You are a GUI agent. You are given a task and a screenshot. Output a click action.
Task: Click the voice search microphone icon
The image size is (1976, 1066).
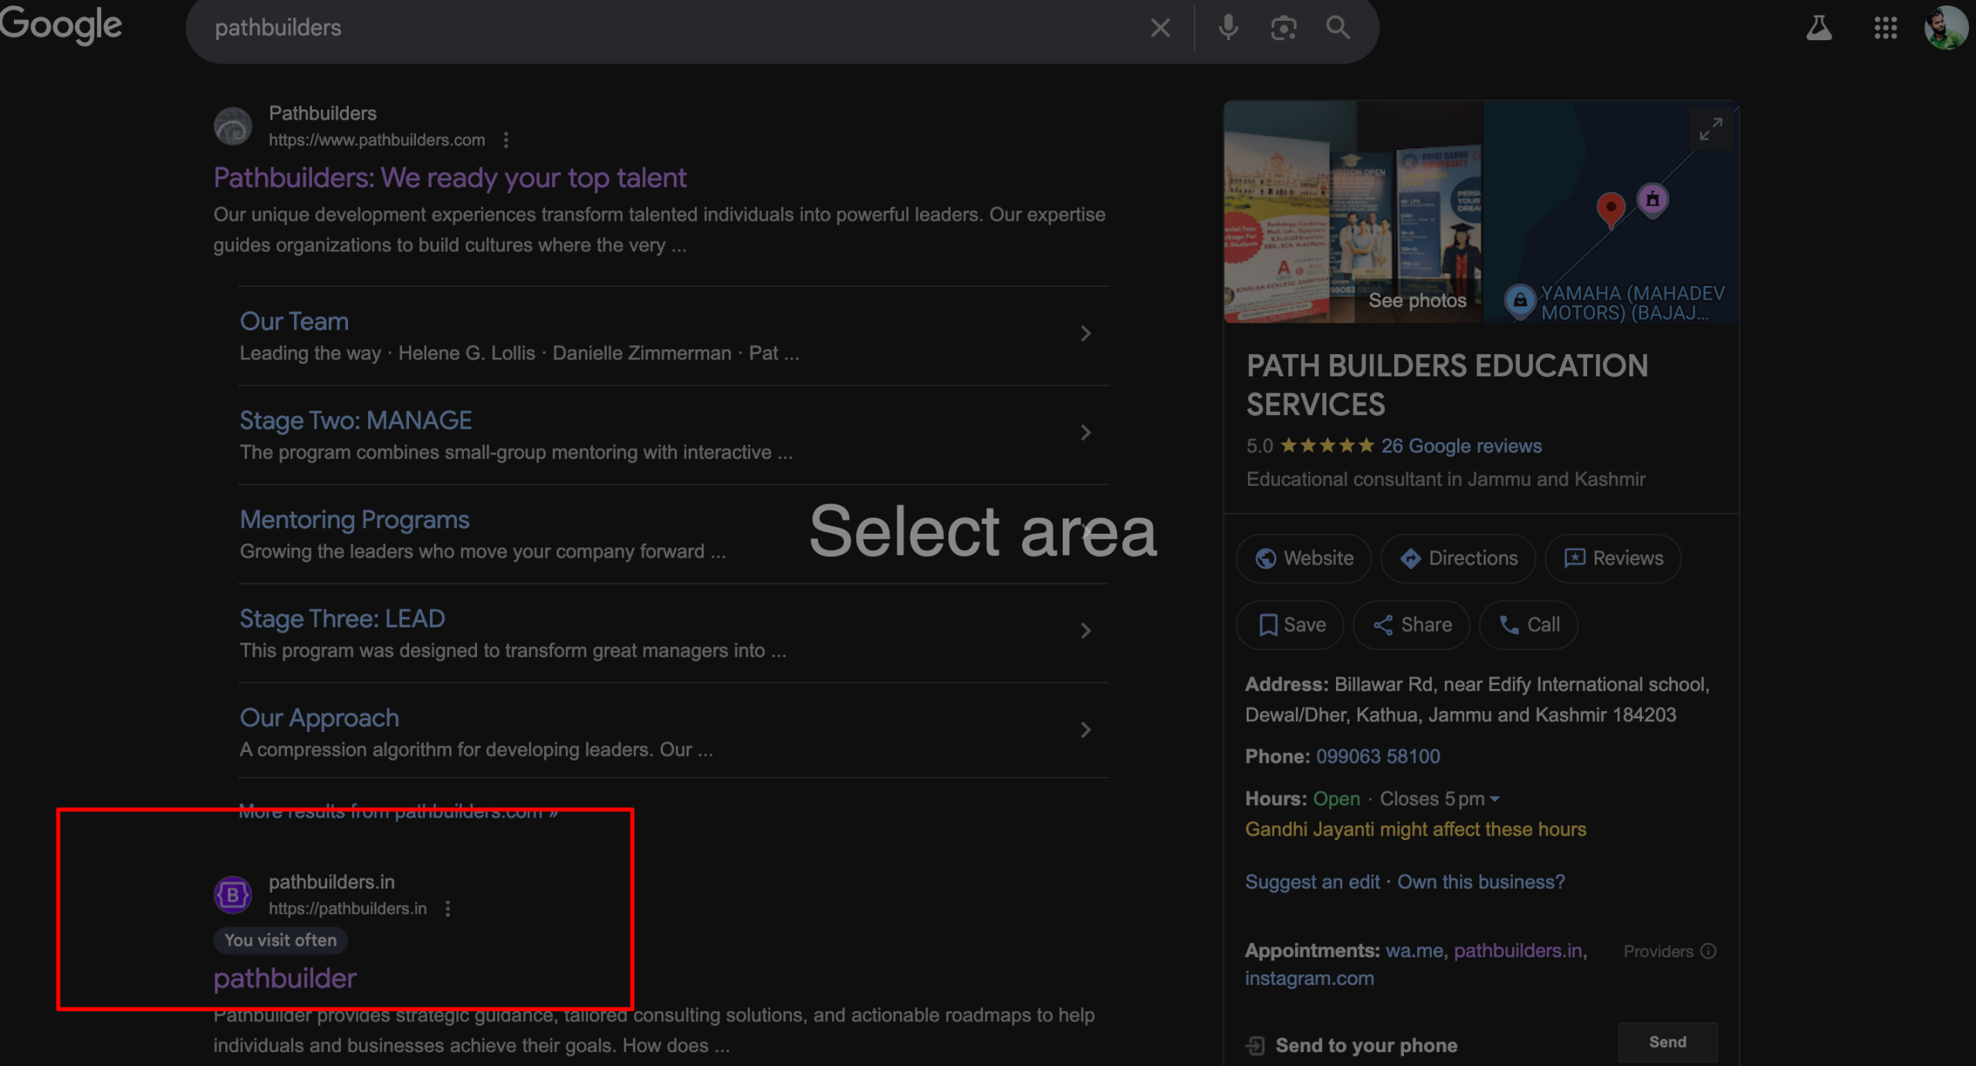[1227, 28]
